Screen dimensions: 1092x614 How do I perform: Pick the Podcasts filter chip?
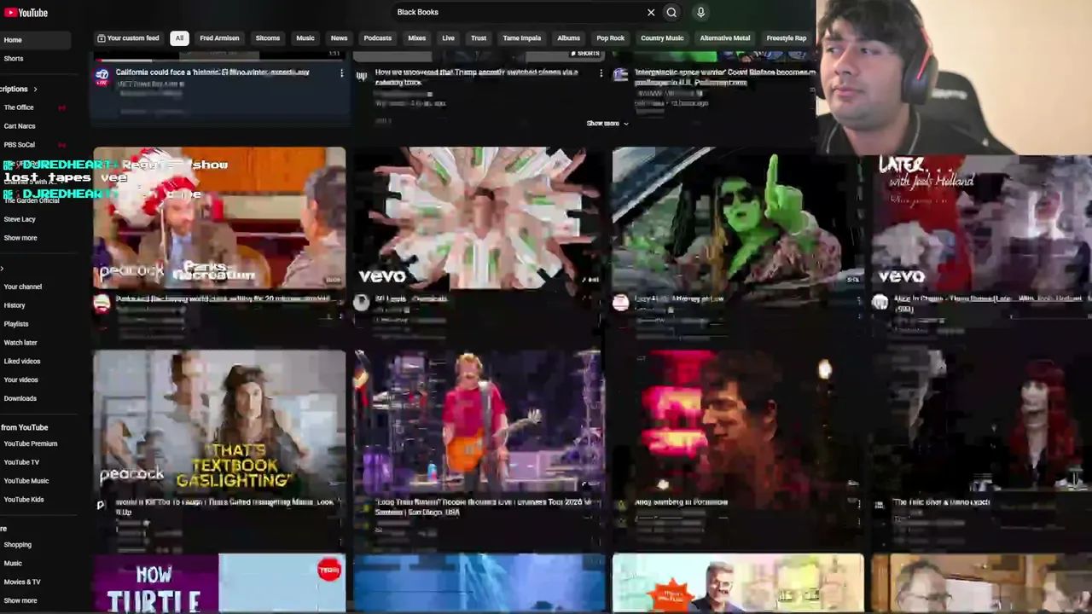(x=378, y=38)
